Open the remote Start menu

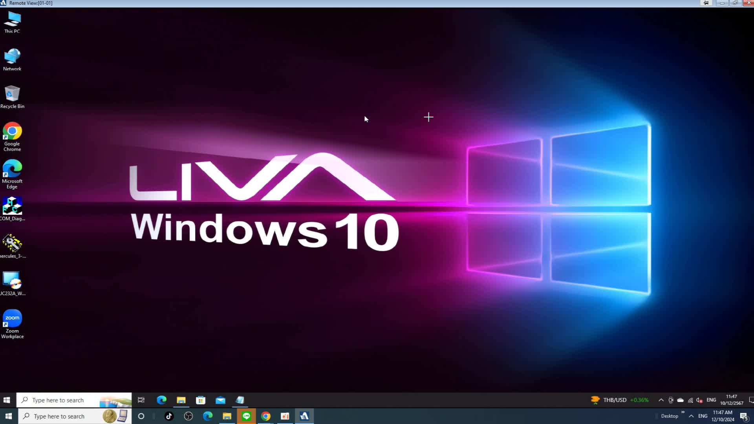[x=7, y=400]
